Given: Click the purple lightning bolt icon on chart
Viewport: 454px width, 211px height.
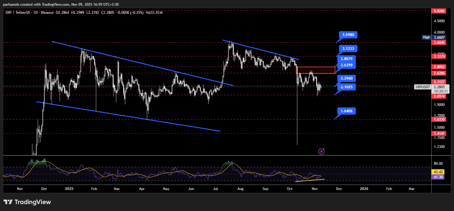Looking at the screenshot, I should [x=321, y=151].
